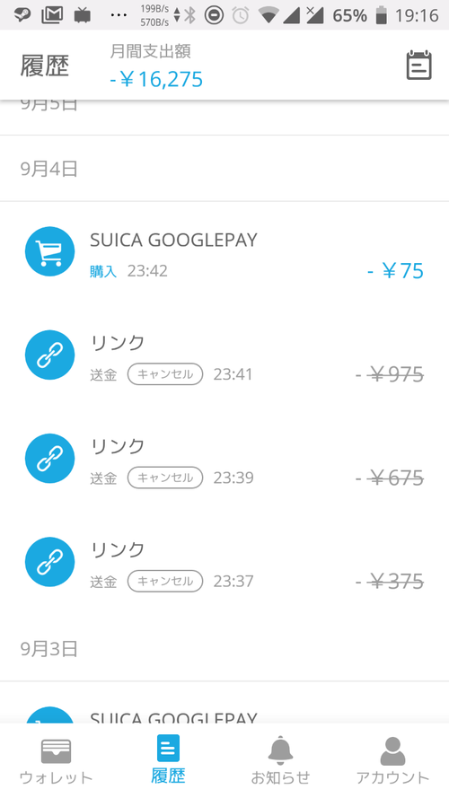Viewport: 449px width, 798px height.
Task: Tap the monthly spending amount -¥16,275
Action: 156,79
